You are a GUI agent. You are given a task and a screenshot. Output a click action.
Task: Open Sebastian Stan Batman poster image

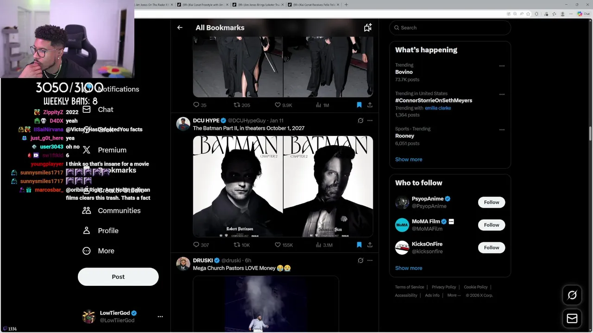328,186
